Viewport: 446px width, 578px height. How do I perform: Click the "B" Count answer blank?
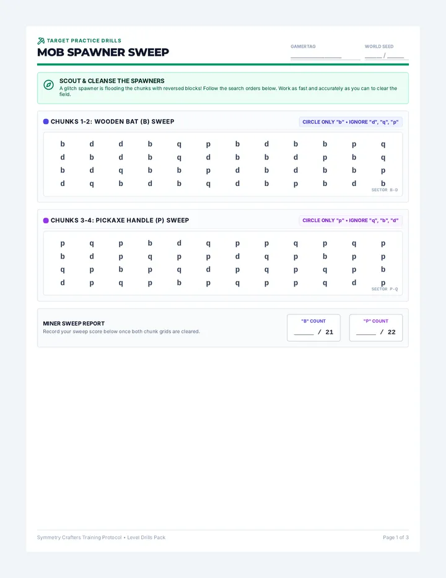304,332
